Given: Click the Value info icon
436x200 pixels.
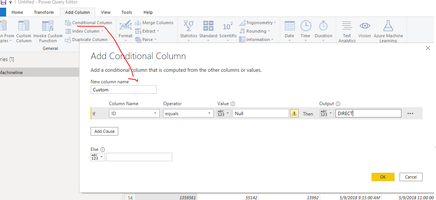Looking at the screenshot, I should [233, 104].
